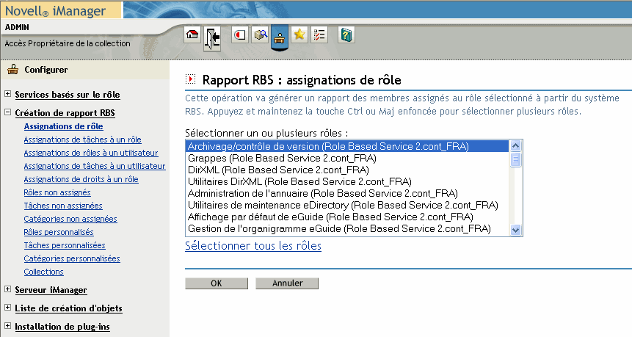This screenshot has height=337, width=632.
Task: Open the Help question mark icon
Action: pos(346,35)
